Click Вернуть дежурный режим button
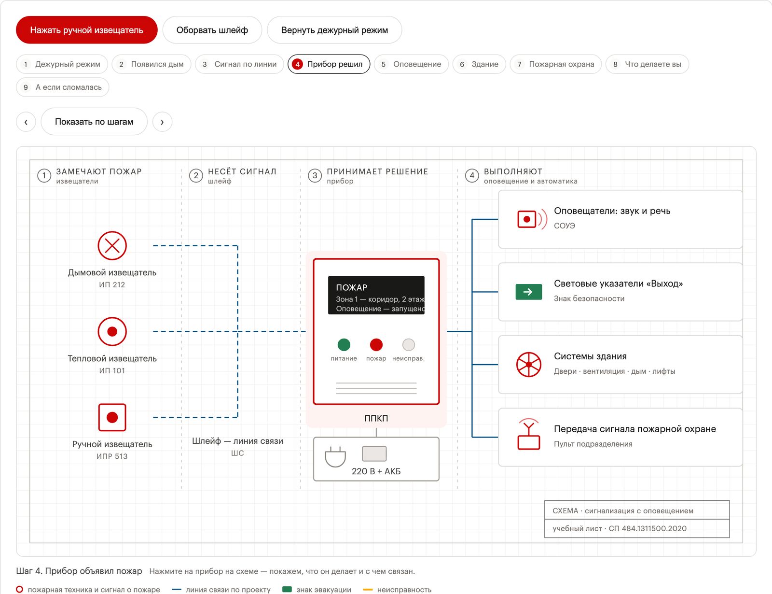 [x=334, y=30]
